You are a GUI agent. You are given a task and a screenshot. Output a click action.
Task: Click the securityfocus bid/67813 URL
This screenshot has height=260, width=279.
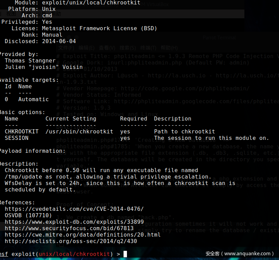click(x=69, y=228)
